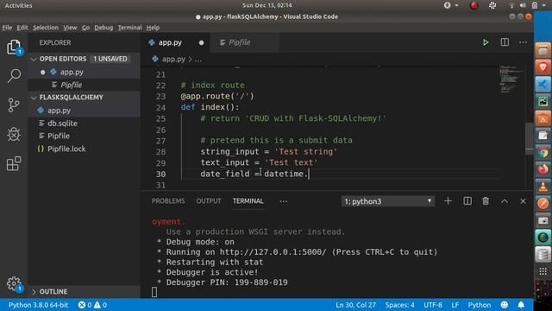Select Python 3.8.0 64-bit interpreter

pyautogui.click(x=38, y=305)
